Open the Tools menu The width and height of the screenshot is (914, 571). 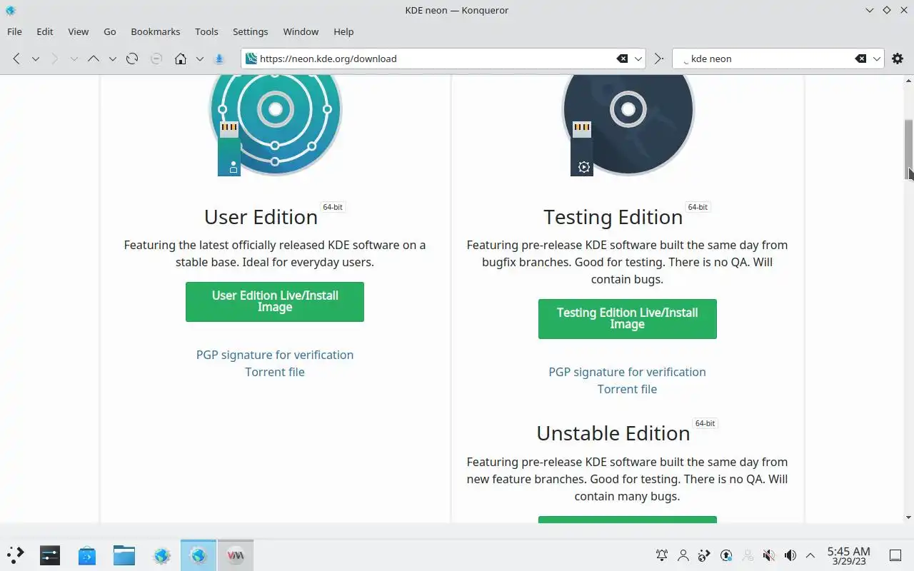[x=206, y=31]
